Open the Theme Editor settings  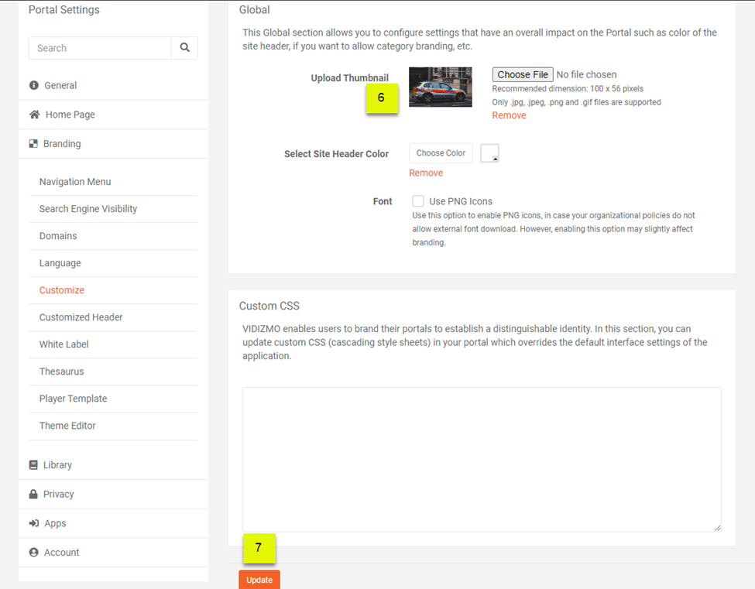point(67,426)
